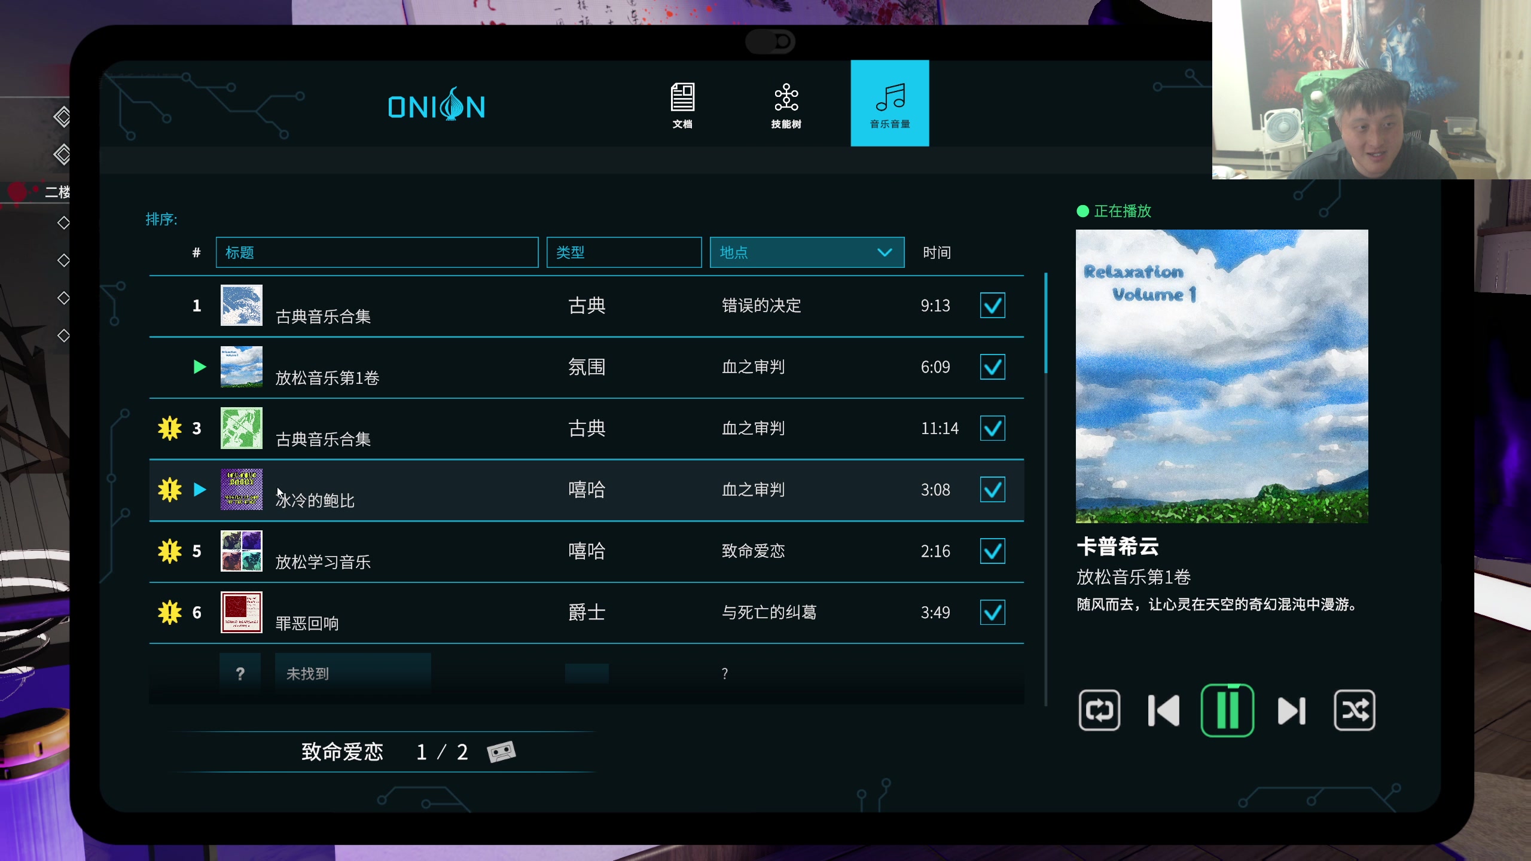Image resolution: width=1531 pixels, height=861 pixels.
Task: Click the new star badge on track 3
Action: (170, 428)
